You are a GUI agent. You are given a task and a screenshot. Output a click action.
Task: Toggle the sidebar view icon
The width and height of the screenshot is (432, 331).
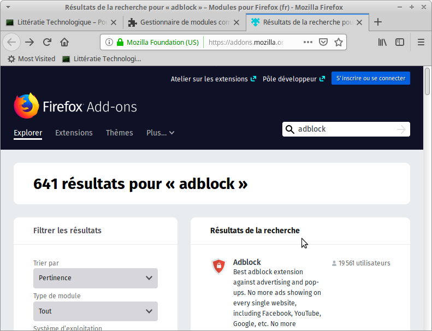pyautogui.click(x=400, y=42)
